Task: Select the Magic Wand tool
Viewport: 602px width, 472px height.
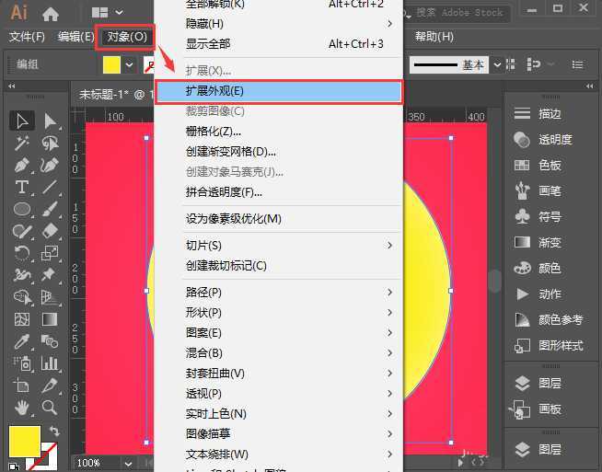Action: click(22, 144)
